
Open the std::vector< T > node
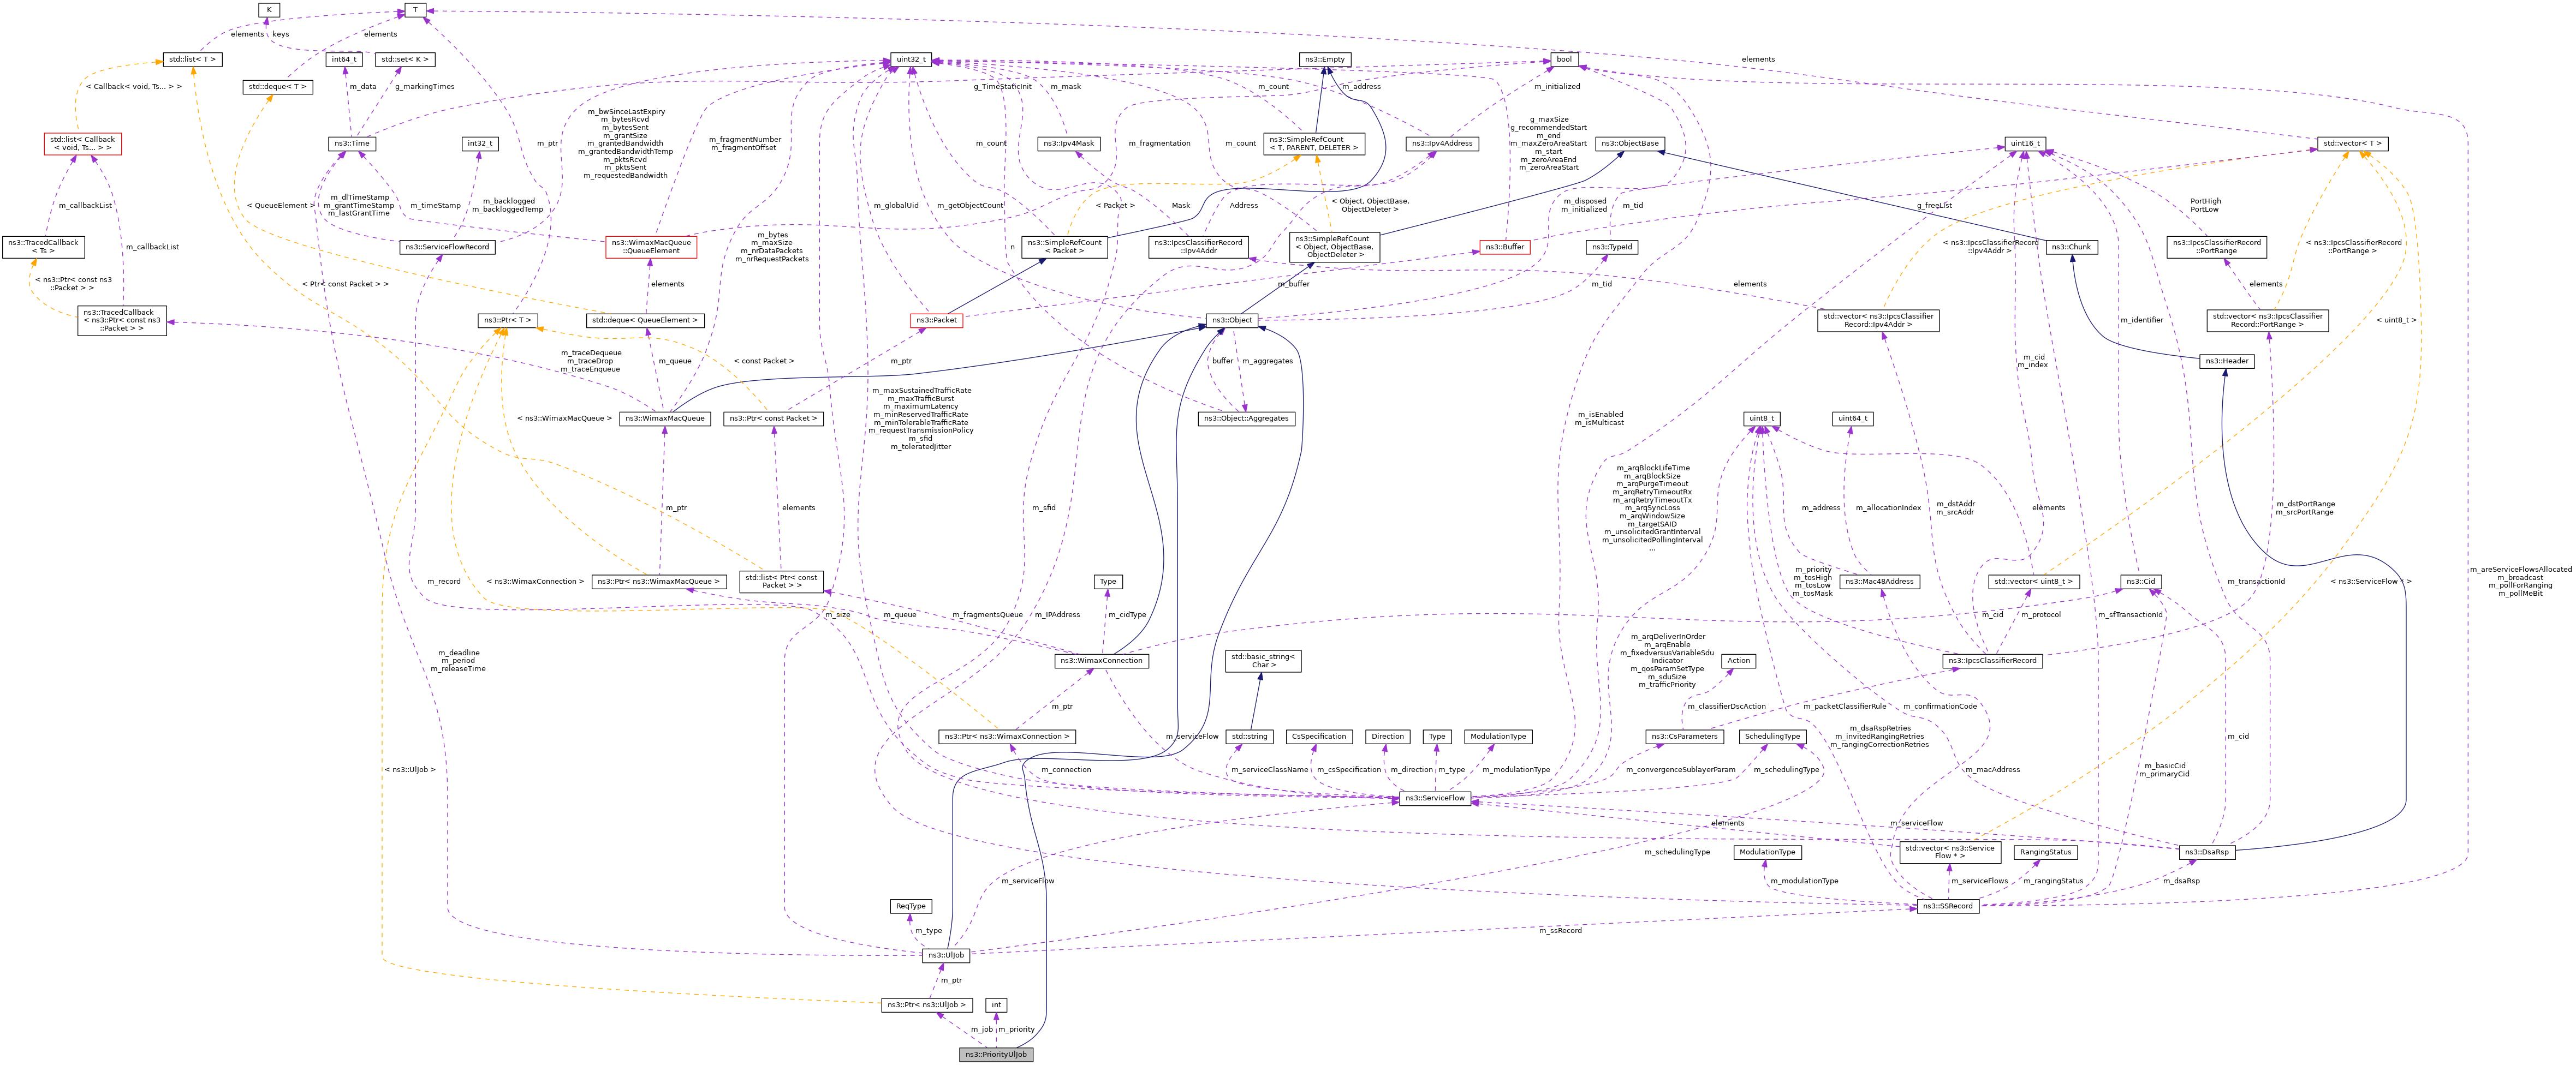2353,144
